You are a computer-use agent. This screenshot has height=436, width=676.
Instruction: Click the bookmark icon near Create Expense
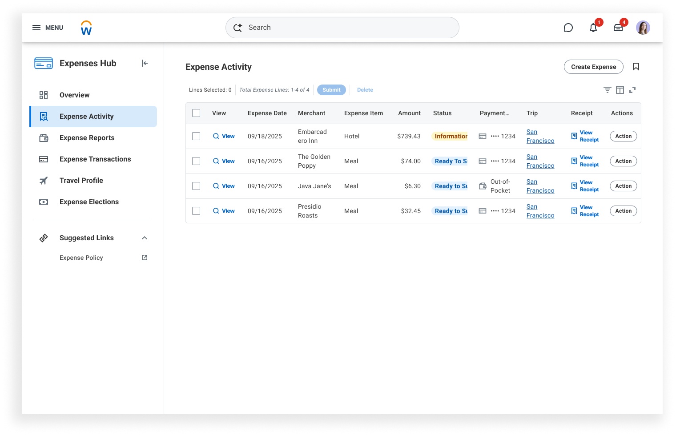click(x=636, y=66)
